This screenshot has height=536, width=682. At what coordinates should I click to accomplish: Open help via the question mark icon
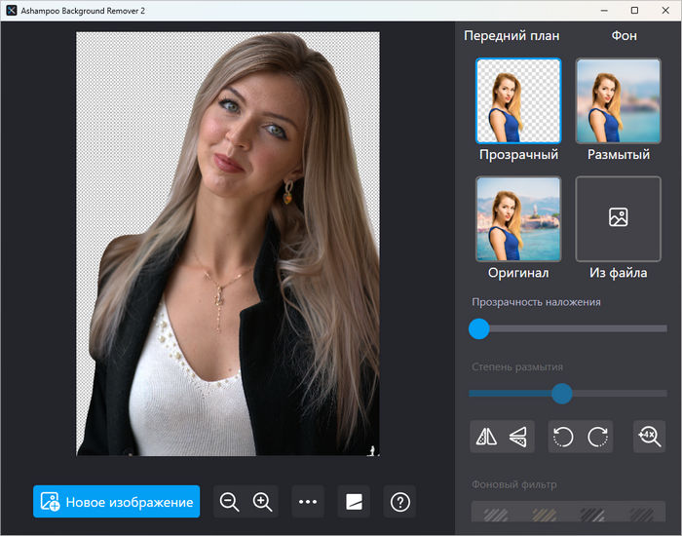pyautogui.click(x=400, y=502)
